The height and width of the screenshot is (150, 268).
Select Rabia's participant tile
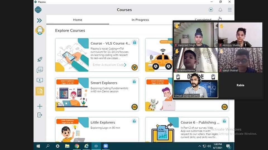240,85
